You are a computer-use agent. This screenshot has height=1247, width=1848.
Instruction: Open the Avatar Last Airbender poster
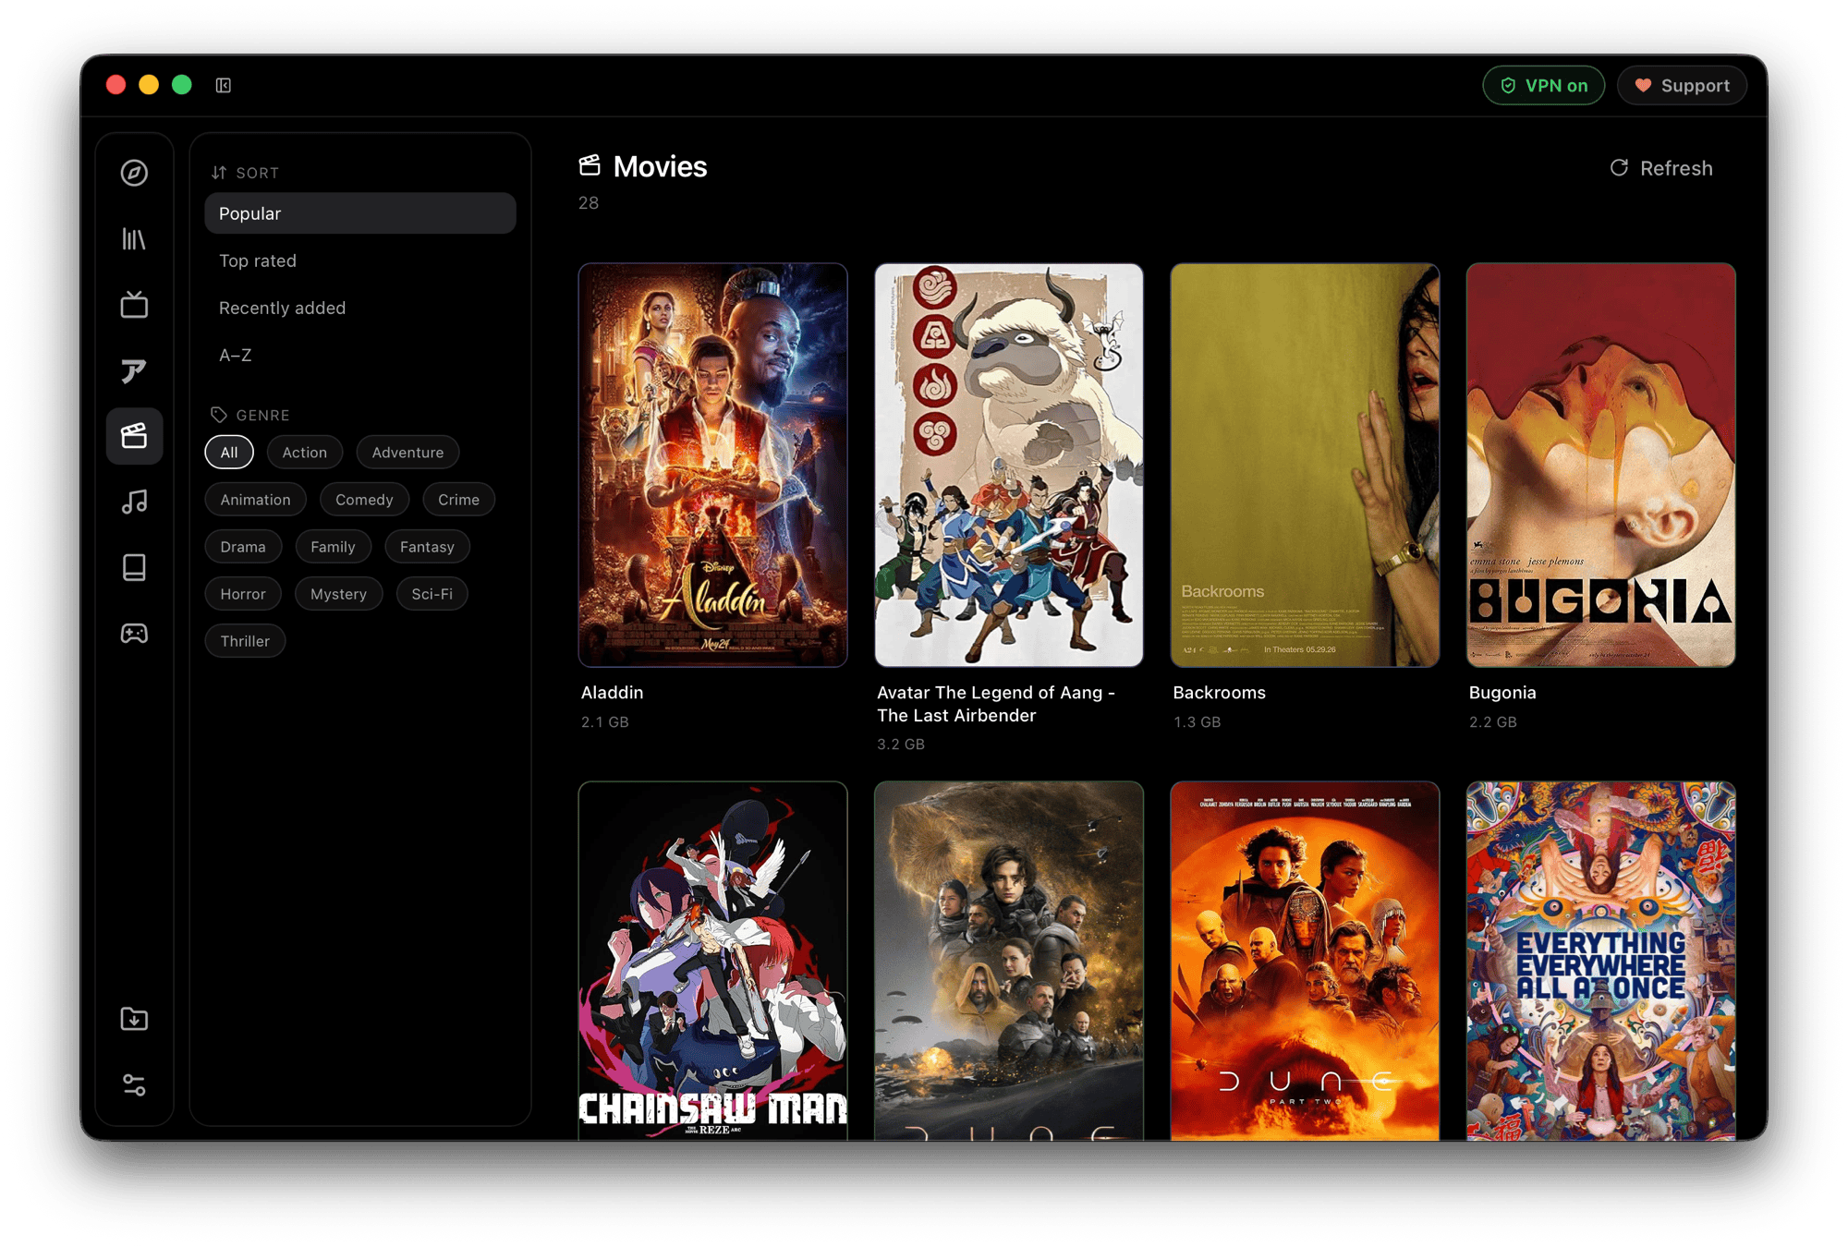click(x=1009, y=465)
